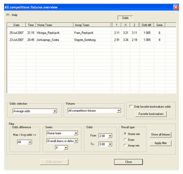This screenshot has height=174, width=183.
Task: Pick the Away win radio option
Action: 125,146
